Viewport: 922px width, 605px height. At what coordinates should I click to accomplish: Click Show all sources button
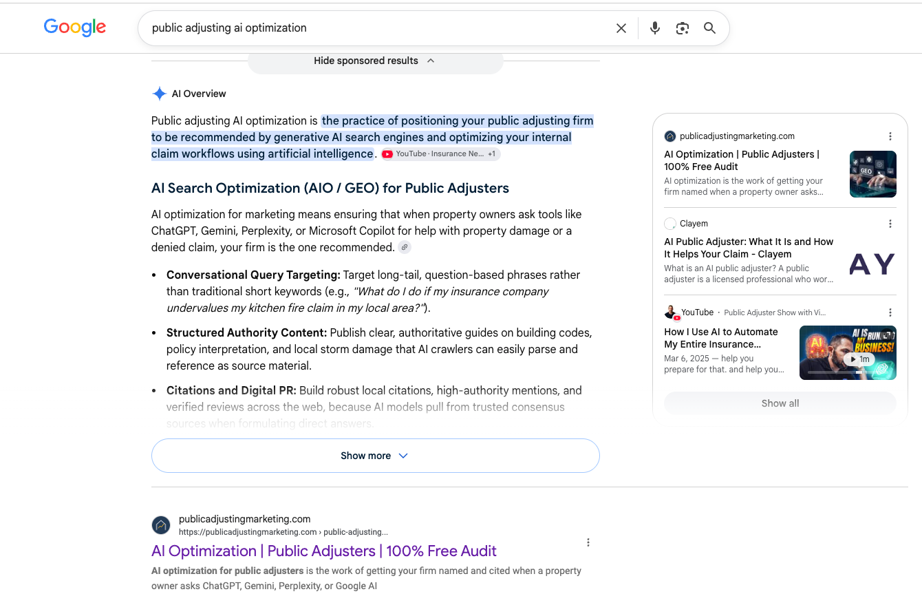(780, 403)
